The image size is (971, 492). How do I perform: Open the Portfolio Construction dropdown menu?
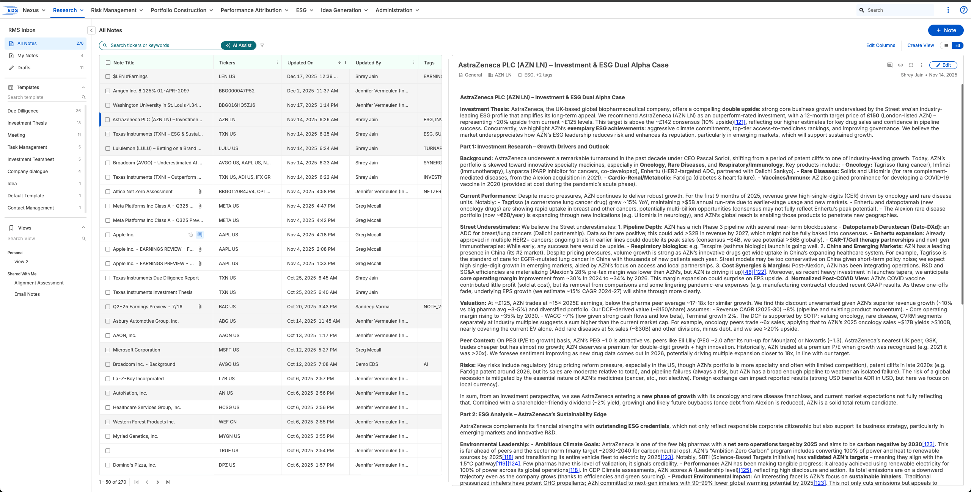[x=182, y=10]
